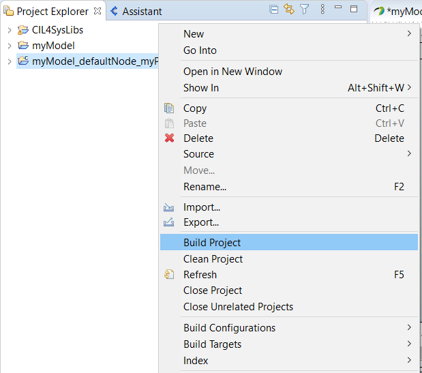Click the Project Explorer tab icon

pos(8,11)
